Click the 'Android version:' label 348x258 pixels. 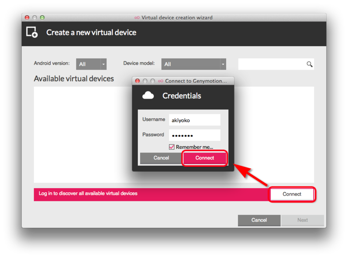point(52,63)
